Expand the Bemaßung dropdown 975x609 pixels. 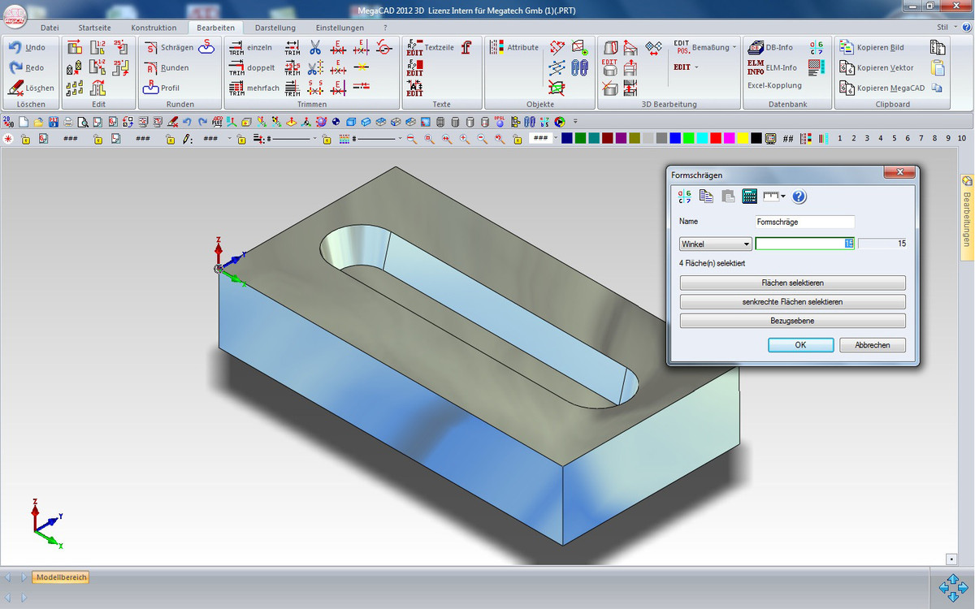click(734, 48)
